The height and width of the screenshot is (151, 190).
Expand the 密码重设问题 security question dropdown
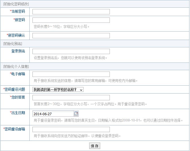click(58, 90)
